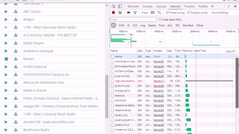Switch to large request rows view

tap(153, 13)
